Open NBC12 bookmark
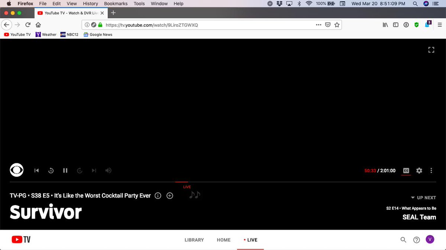This screenshot has height=250, width=446. [69, 34]
